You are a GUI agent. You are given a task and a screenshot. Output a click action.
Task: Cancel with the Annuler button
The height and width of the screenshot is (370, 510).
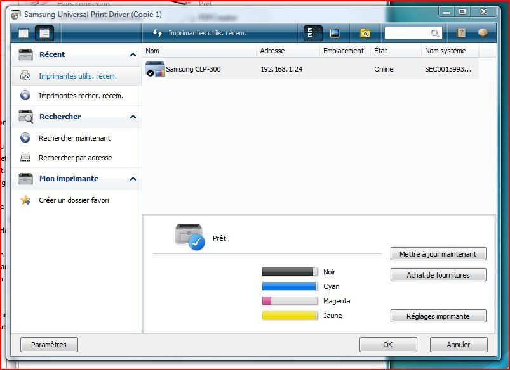[459, 345]
